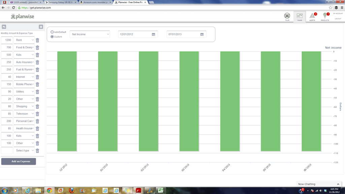Open calendar picker for 07/01/2013 end date
Image resolution: width=345 pixels, height=194 pixels.
click(202, 34)
